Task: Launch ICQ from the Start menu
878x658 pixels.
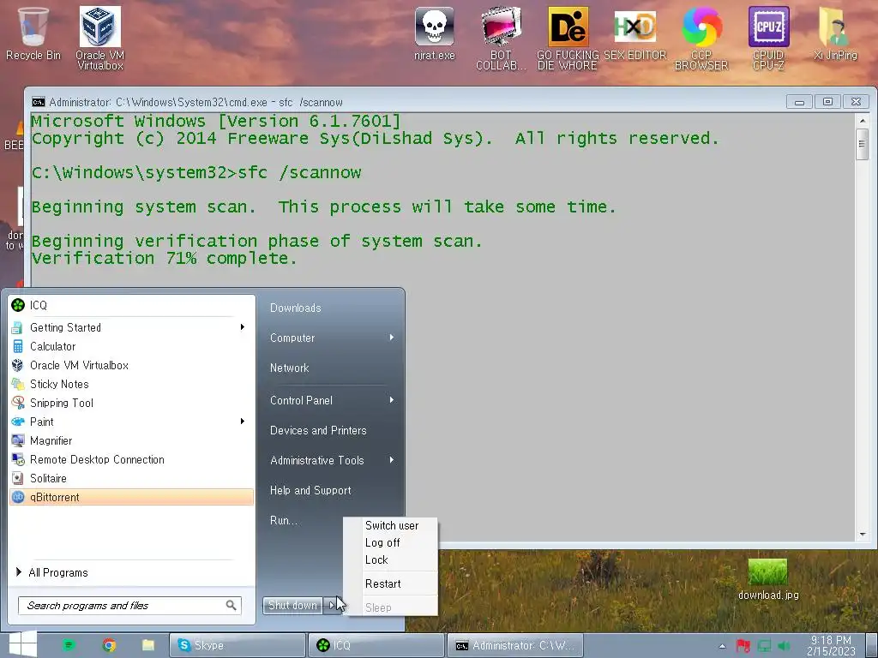Action: (x=131, y=305)
